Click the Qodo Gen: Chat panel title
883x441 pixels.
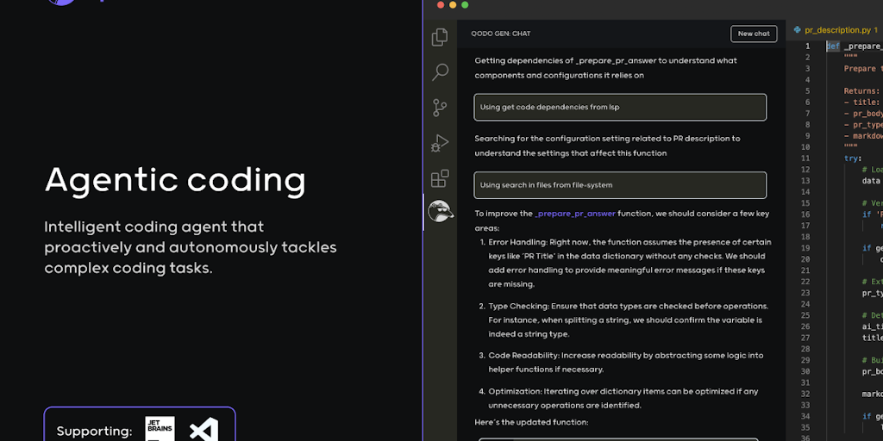click(500, 34)
